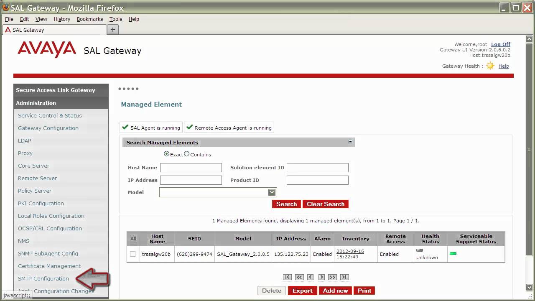The width and height of the screenshot is (535, 301).
Task: Jump forward several pages of results
Action: tap(332, 277)
